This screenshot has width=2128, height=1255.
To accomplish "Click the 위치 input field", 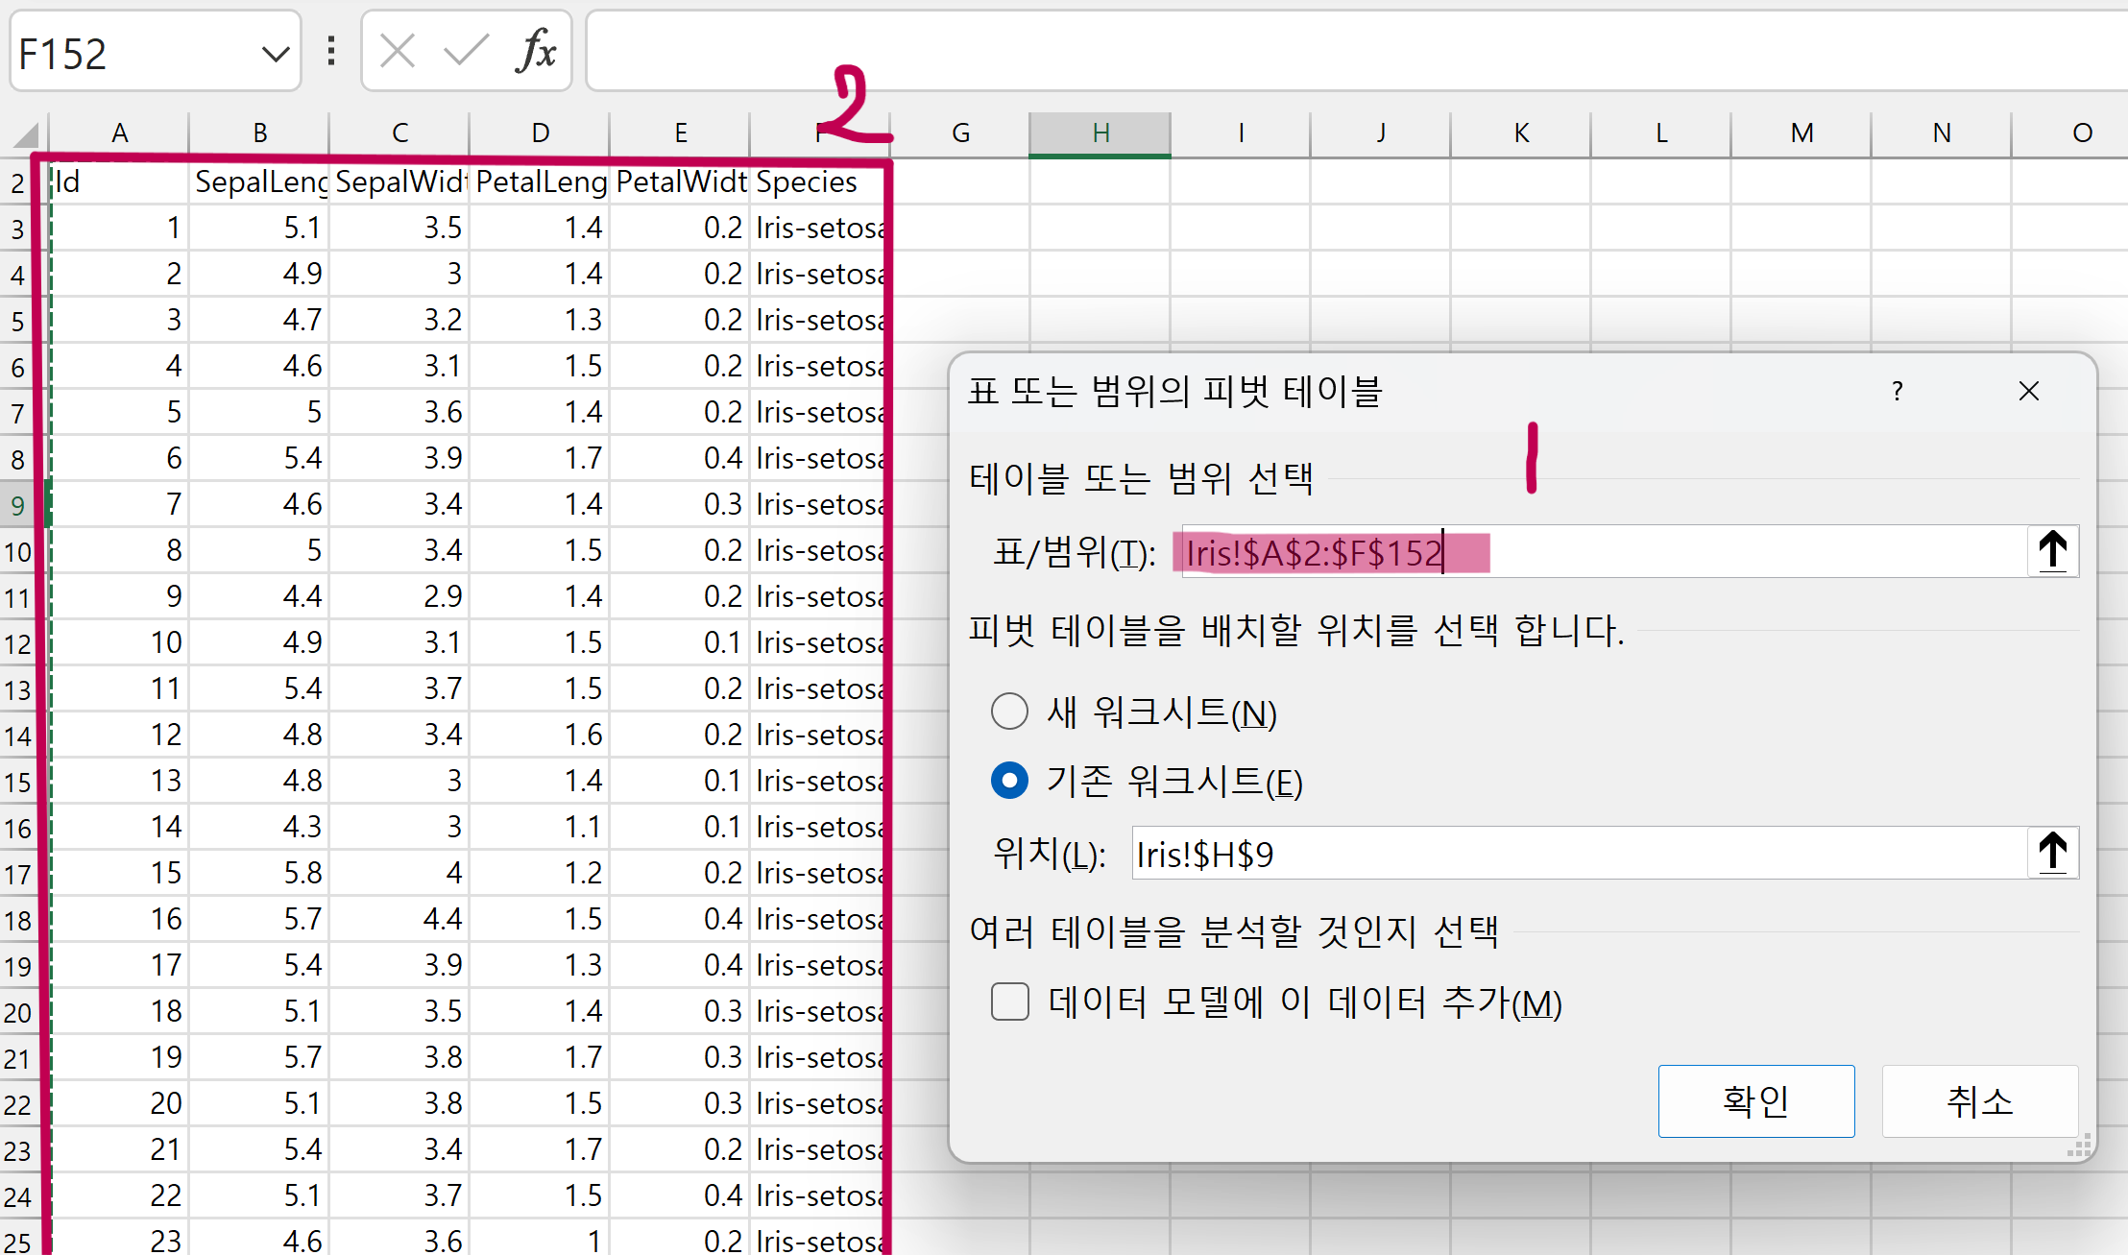I will (x=1579, y=853).
